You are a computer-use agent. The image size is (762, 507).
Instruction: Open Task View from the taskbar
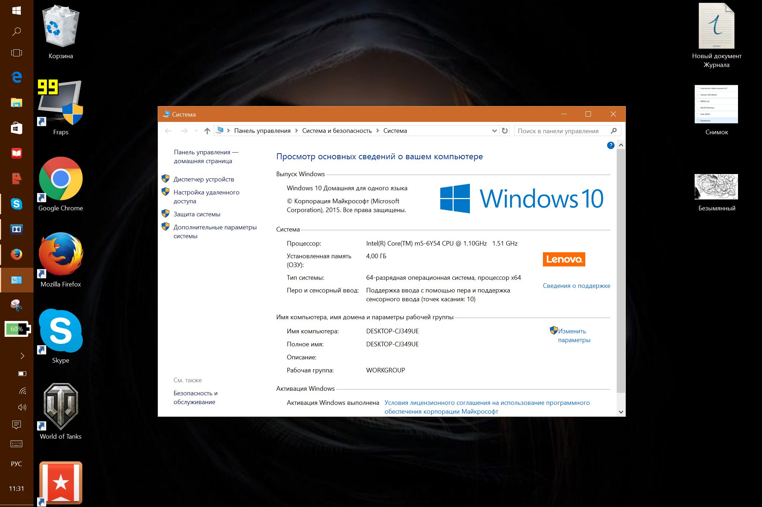17,53
